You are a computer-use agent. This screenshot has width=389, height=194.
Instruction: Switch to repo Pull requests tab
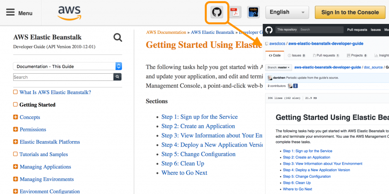(326, 55)
